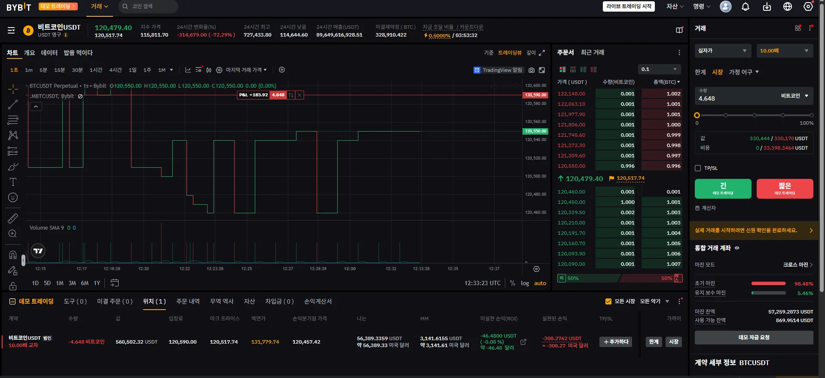Click the 데모 자금 요청 button

coord(754,338)
